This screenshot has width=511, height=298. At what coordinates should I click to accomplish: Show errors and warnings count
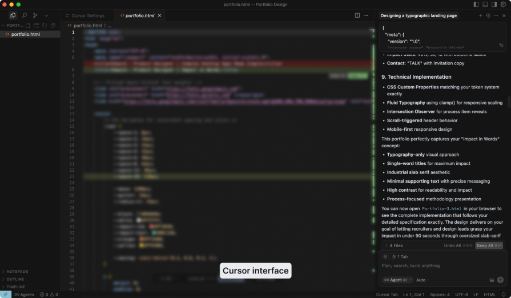point(49,295)
